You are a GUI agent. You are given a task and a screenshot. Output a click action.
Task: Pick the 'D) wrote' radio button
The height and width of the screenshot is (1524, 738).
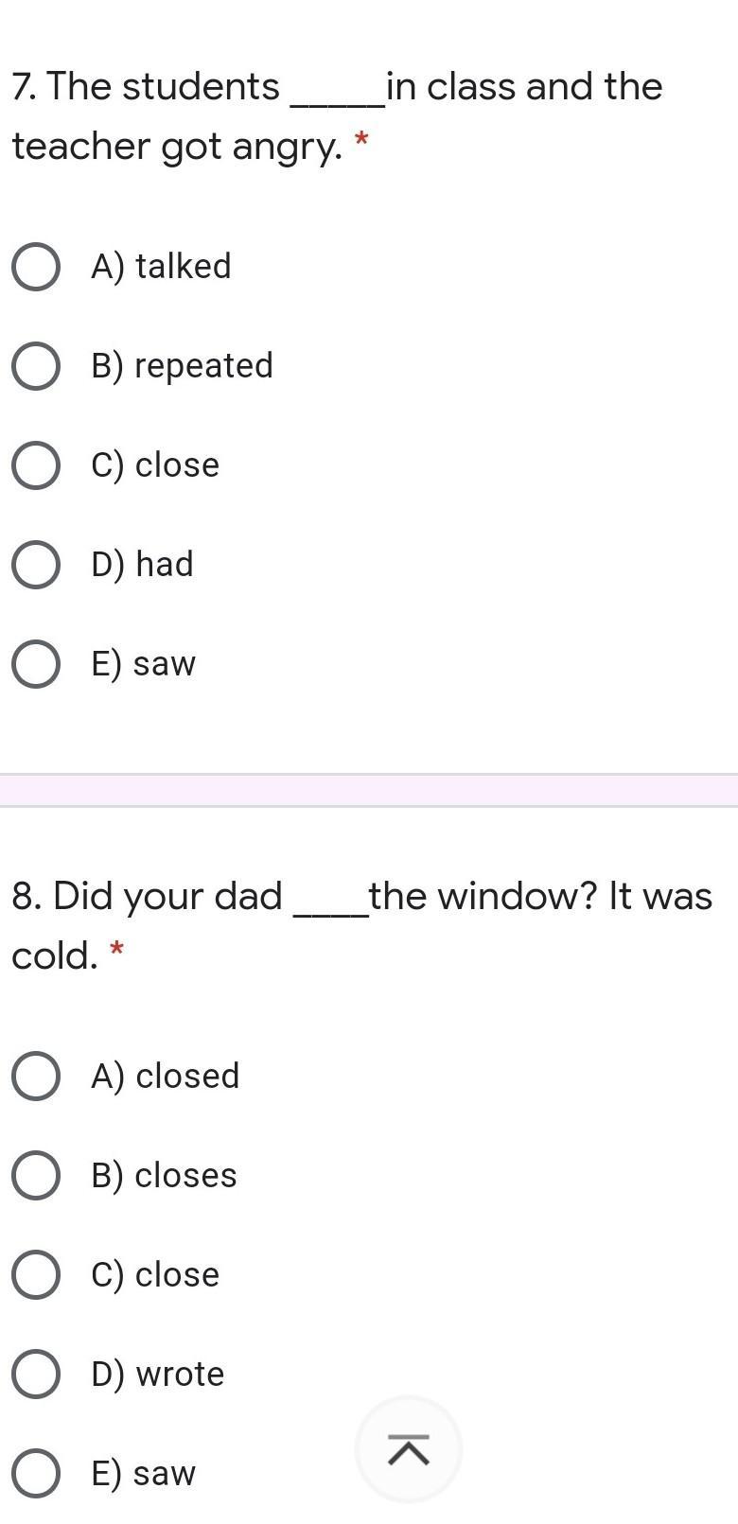pos(36,1375)
